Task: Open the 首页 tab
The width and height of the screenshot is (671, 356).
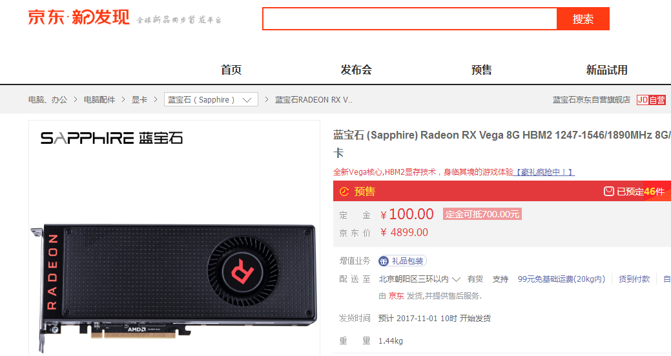Action: point(231,70)
